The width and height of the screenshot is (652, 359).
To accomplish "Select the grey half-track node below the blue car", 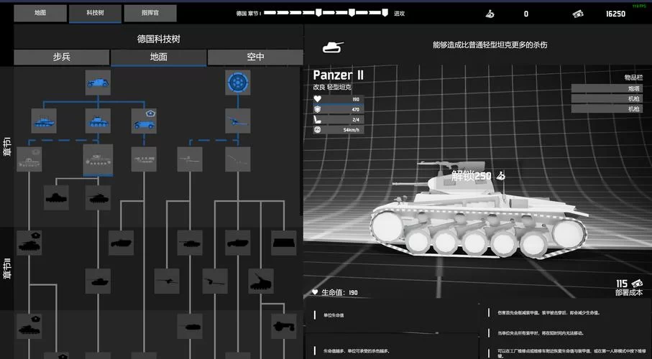I will pos(144,159).
